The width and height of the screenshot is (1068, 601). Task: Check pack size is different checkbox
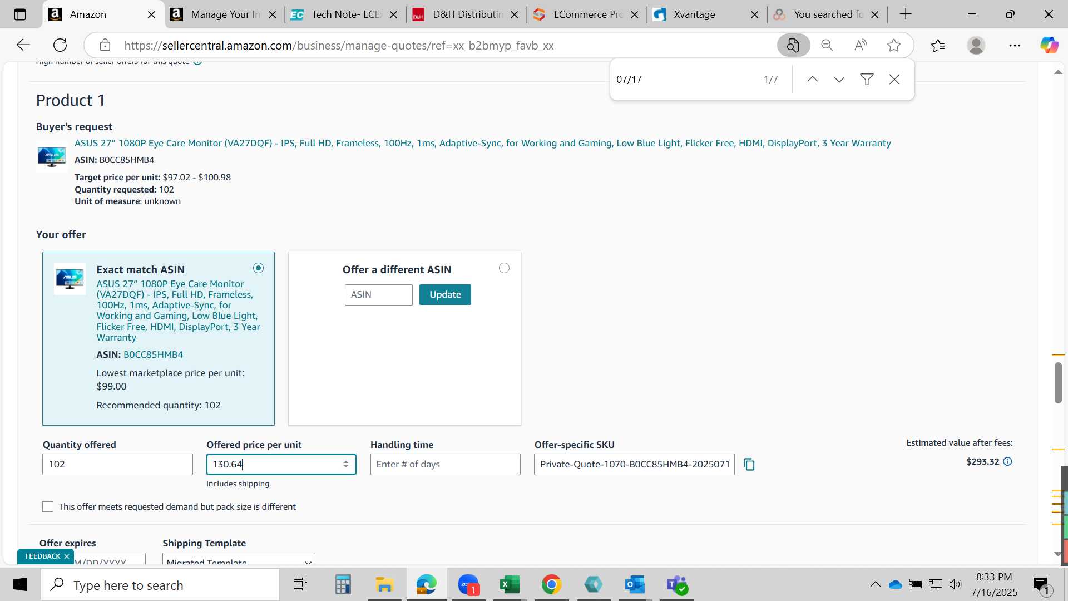pos(48,507)
